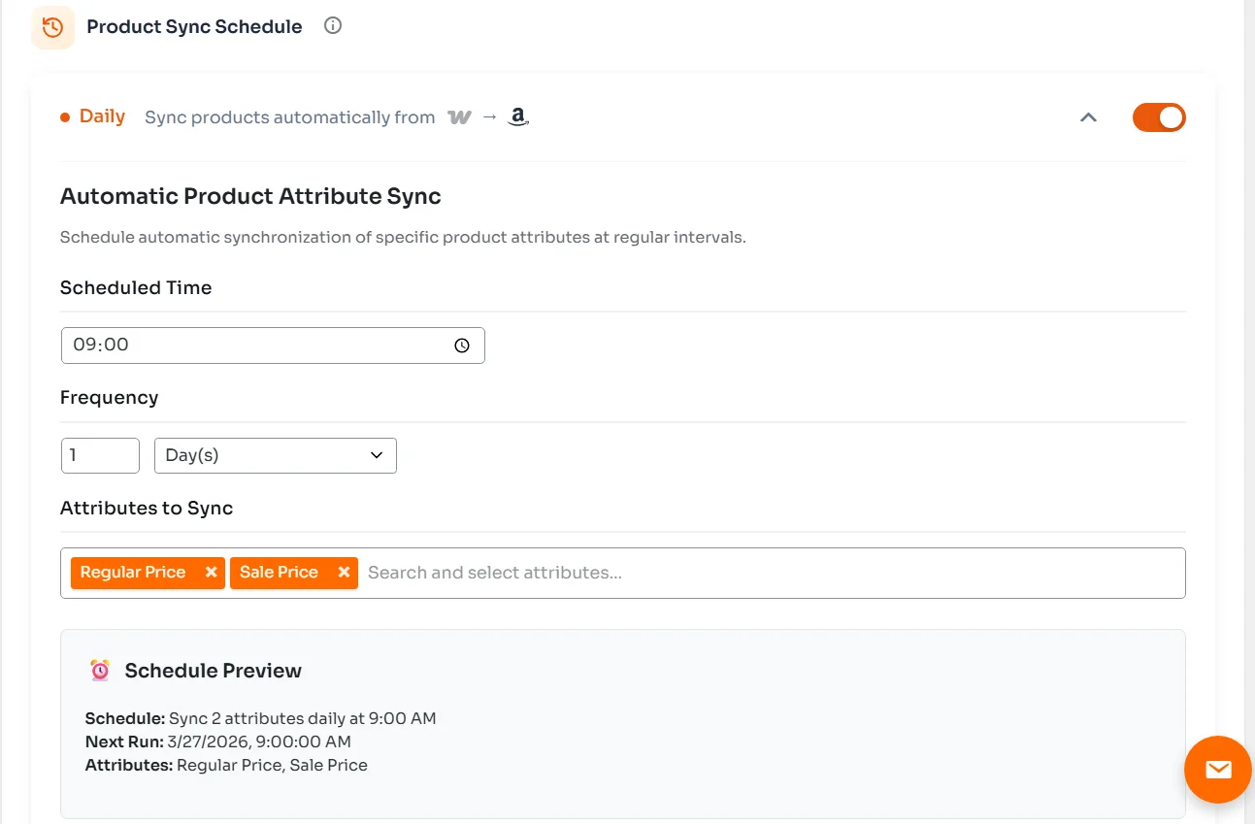Open the Day(s) frequency dropdown
Viewport: 1255px width, 824px height.
pos(275,455)
